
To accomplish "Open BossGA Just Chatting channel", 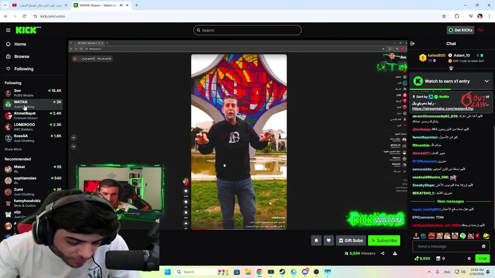I will click(x=33, y=138).
